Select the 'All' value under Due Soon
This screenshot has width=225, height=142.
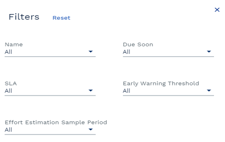(127, 52)
